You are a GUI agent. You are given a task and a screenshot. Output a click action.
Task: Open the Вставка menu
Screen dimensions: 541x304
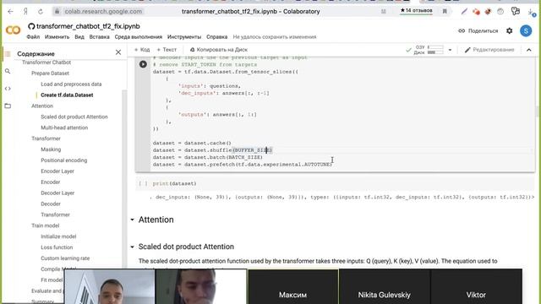click(x=100, y=37)
